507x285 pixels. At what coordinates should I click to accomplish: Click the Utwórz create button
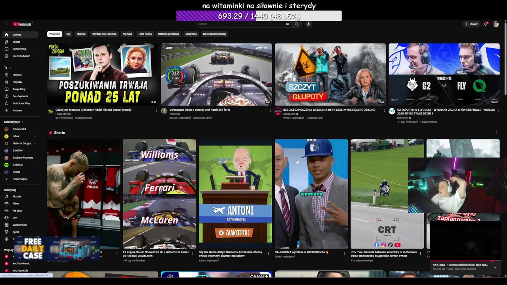pyautogui.click(x=471, y=24)
